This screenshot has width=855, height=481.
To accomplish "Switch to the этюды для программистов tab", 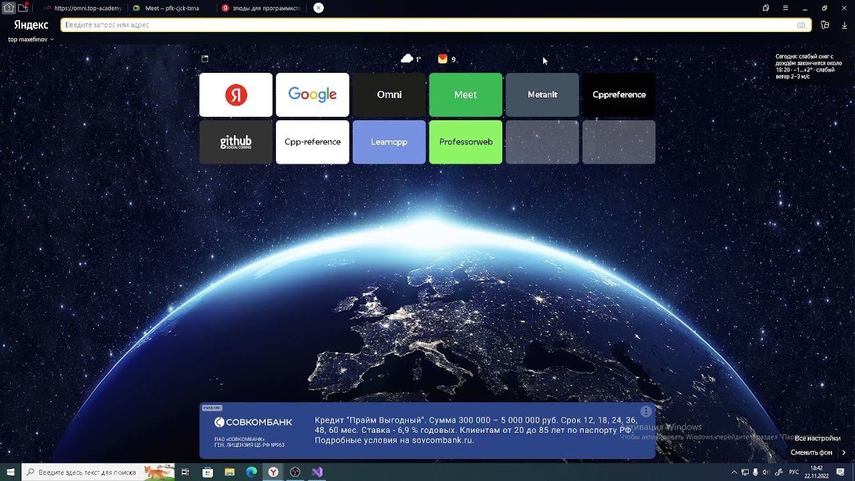I will pyautogui.click(x=261, y=8).
